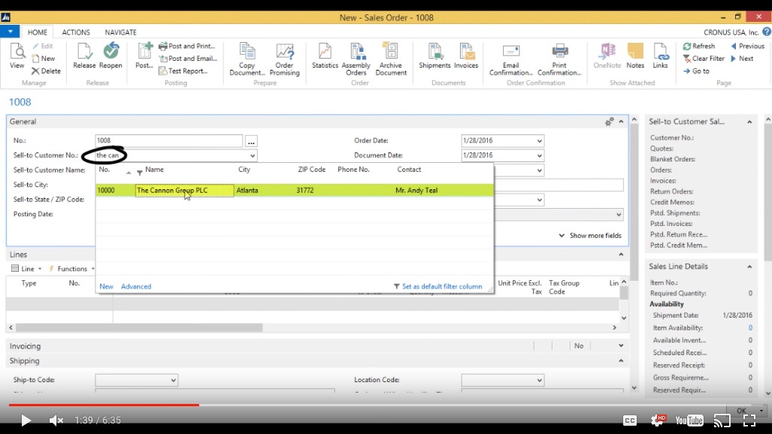Go to Next record

pyautogui.click(x=742, y=58)
